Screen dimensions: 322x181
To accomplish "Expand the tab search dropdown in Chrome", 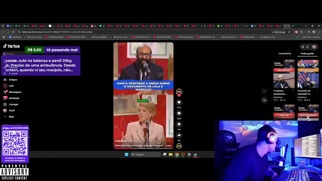I will coord(3,26).
